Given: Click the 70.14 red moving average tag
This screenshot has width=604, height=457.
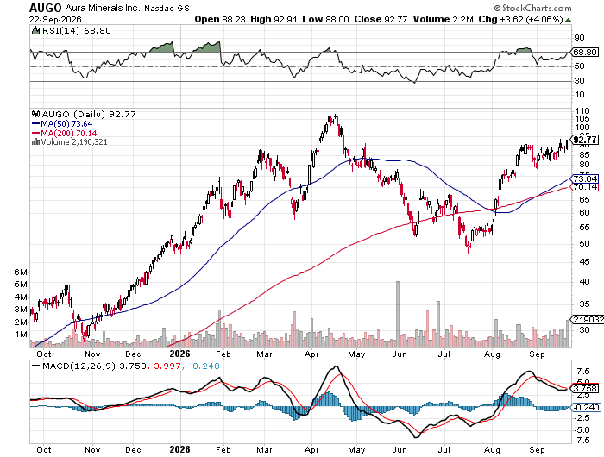Looking at the screenshot, I should tap(585, 187).
